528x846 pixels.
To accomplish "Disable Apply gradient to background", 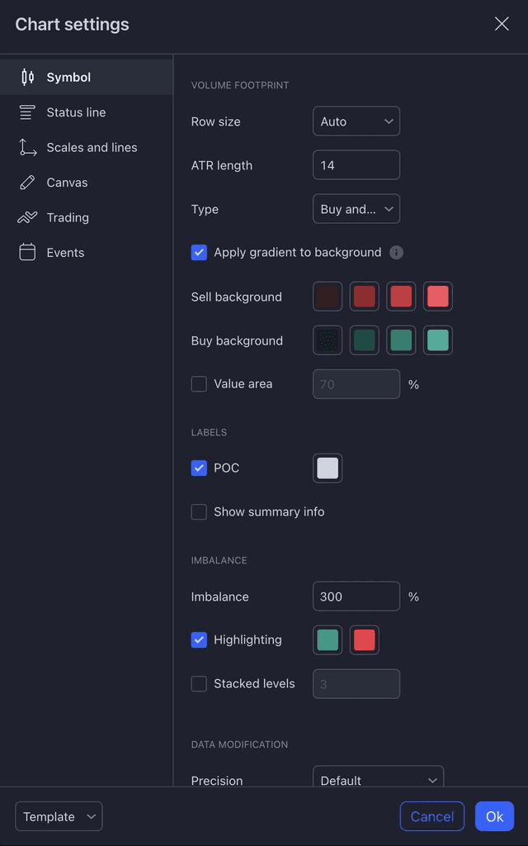I will pyautogui.click(x=199, y=253).
